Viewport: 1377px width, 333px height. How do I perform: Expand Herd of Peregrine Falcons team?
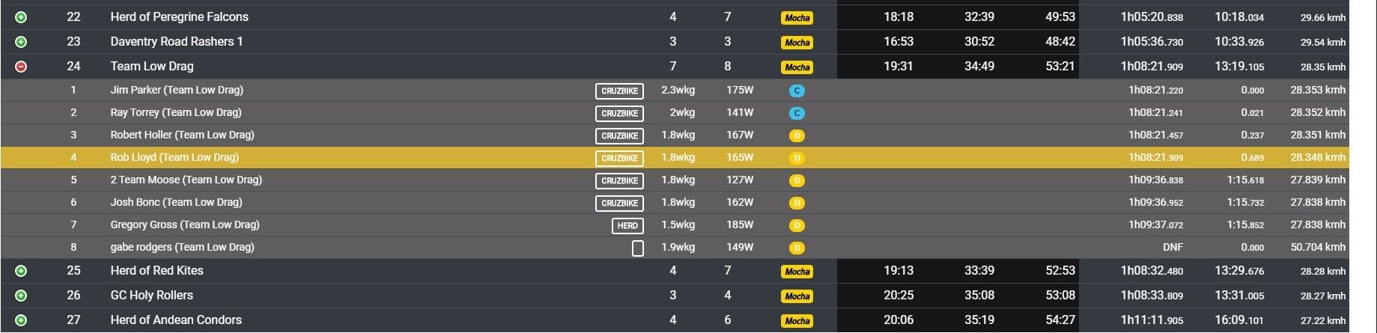[21, 17]
